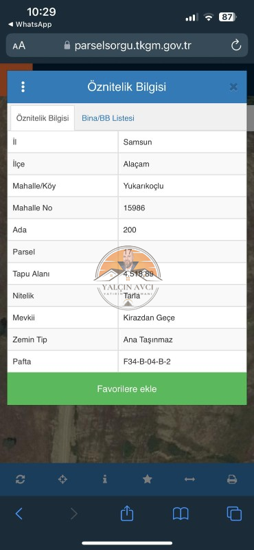Screen dimensions: 254x550
Task: Close the Öznitelik Bilgisi dialog
Action: tap(233, 87)
